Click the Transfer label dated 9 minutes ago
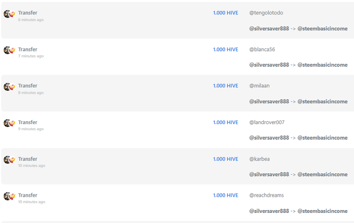 [28, 122]
